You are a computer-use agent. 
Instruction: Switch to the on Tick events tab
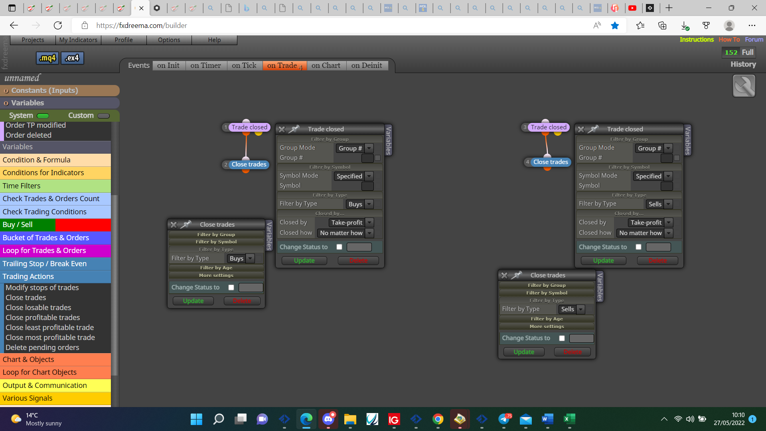(244, 65)
